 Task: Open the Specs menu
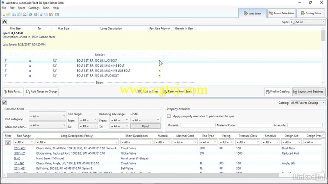21,8
